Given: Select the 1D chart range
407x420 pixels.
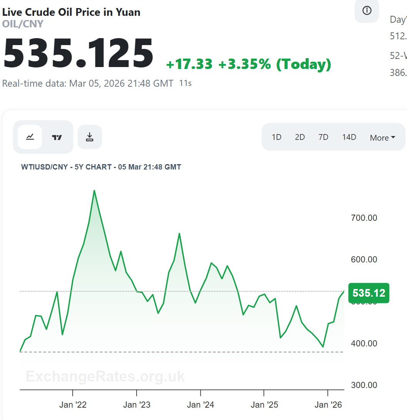Looking at the screenshot, I should tap(277, 137).
